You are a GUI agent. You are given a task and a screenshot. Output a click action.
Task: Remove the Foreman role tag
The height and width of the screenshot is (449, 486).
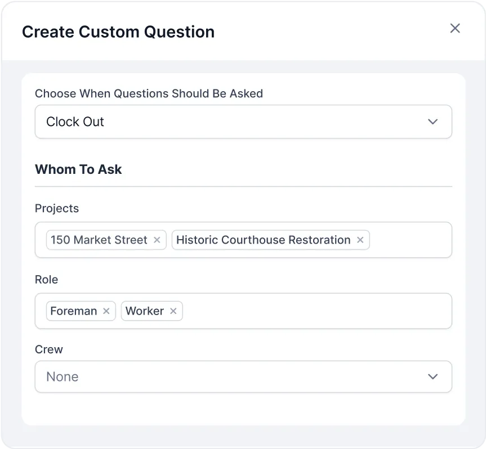pyautogui.click(x=106, y=311)
